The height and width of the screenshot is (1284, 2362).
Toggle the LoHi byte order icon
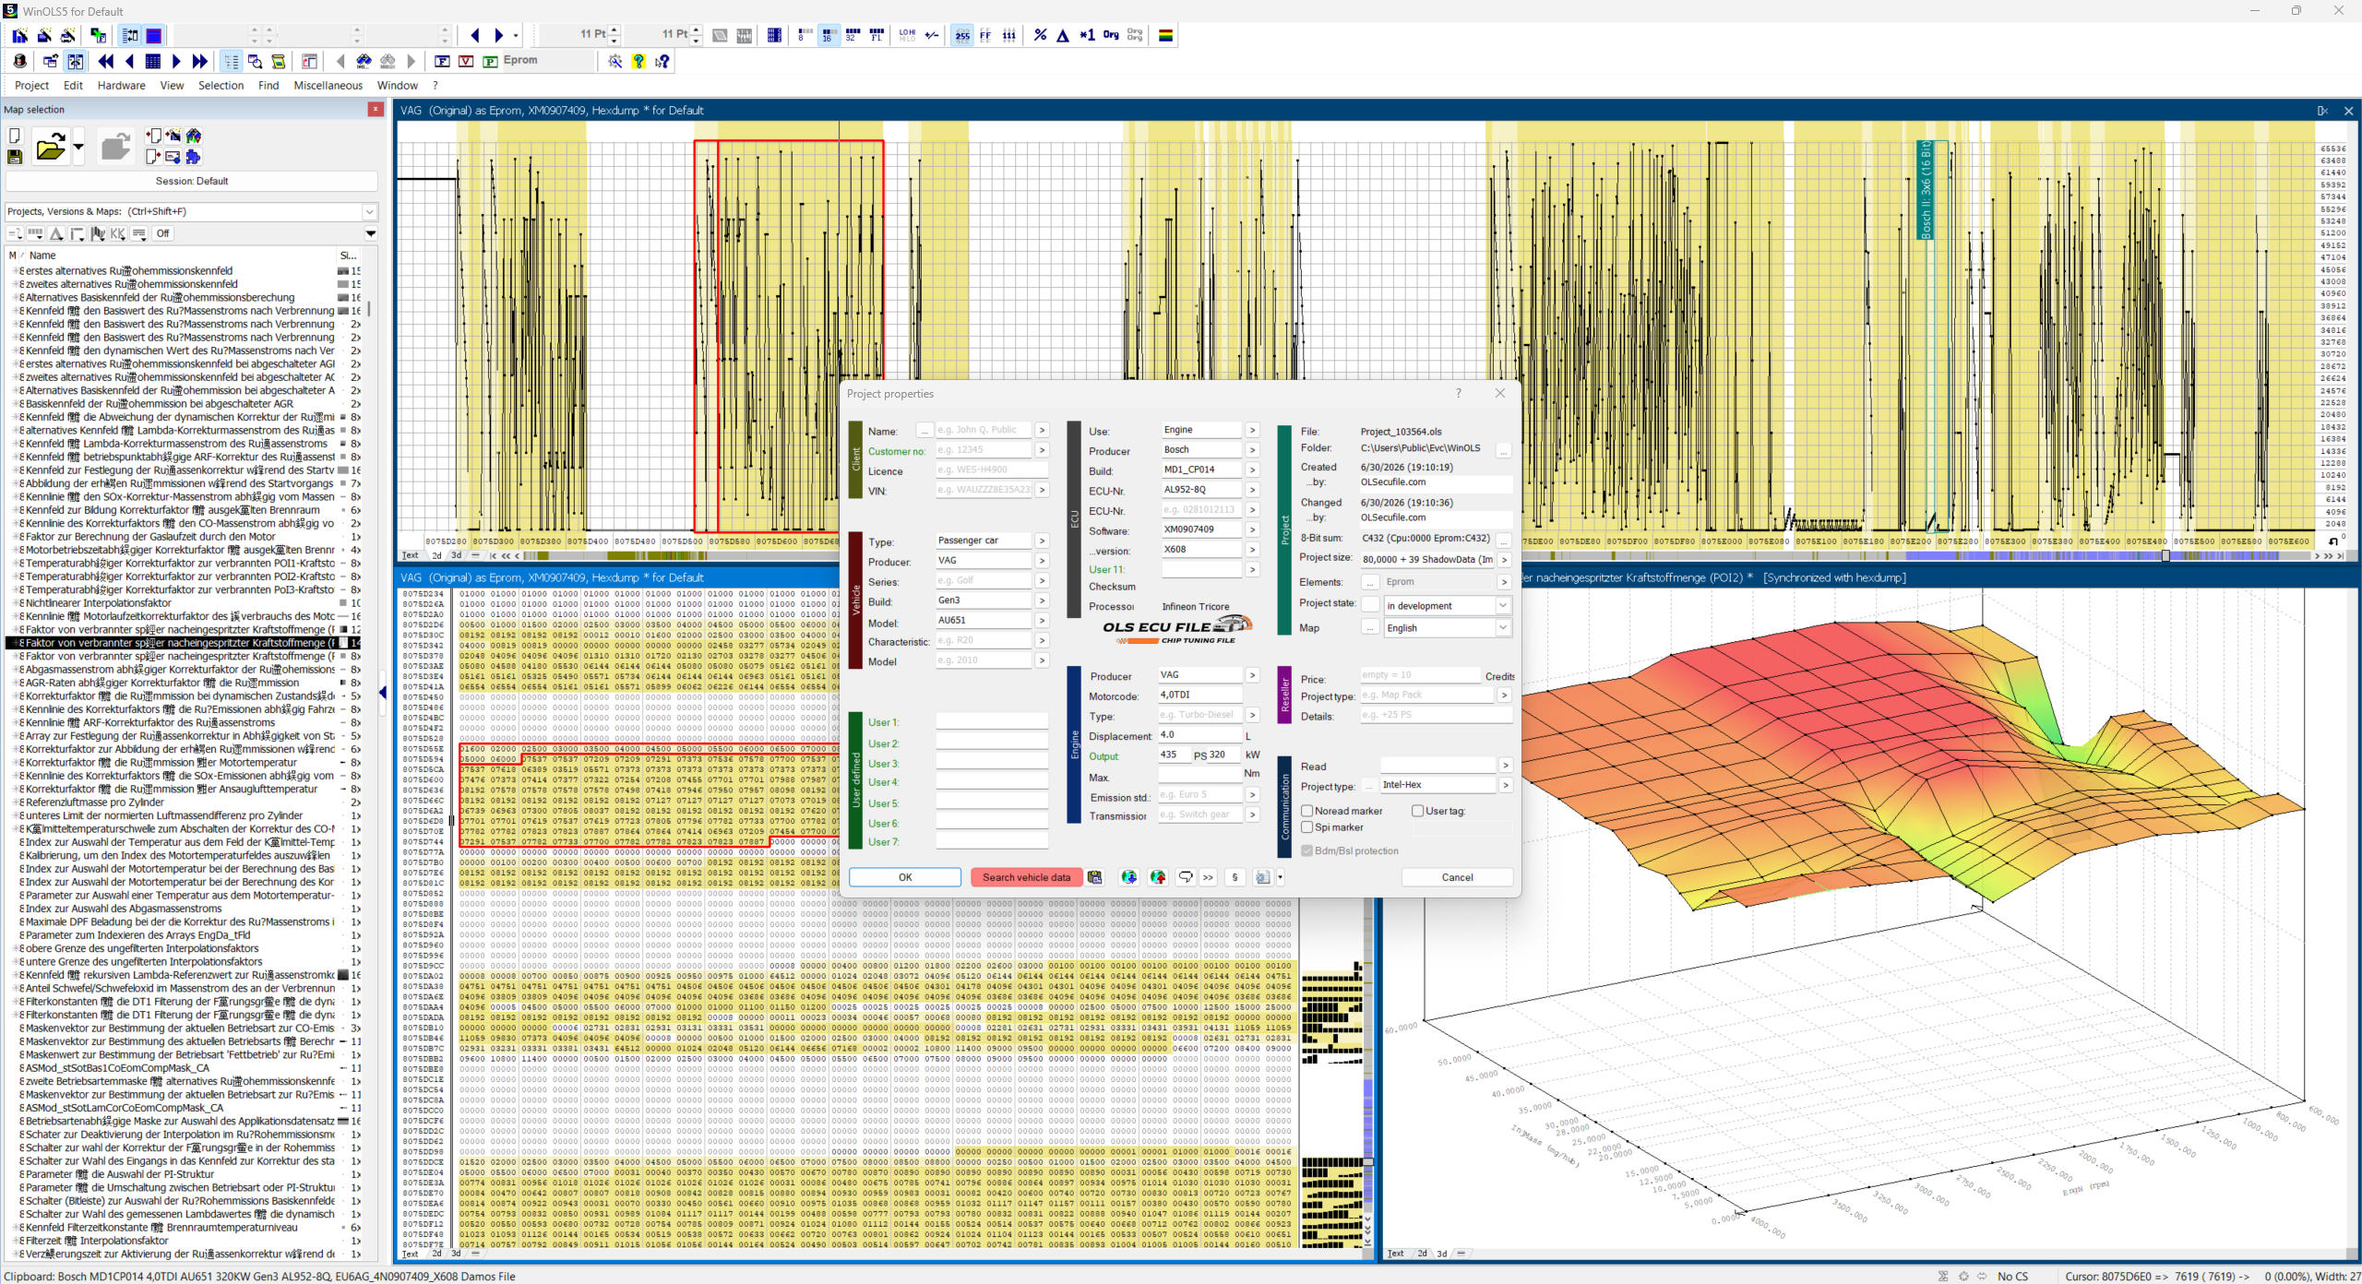tap(907, 35)
